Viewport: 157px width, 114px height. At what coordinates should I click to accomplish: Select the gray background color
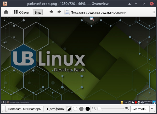click(81, 109)
